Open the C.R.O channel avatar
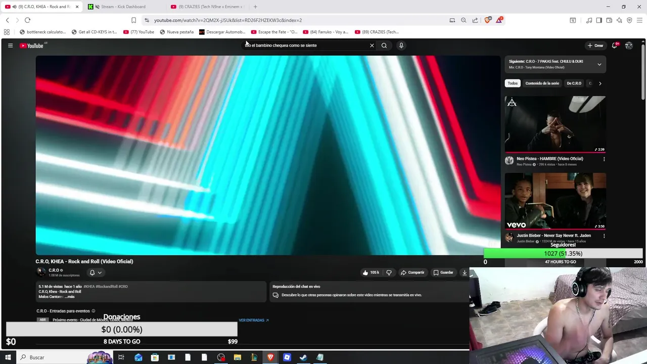This screenshot has height=364, width=647. coord(41,272)
